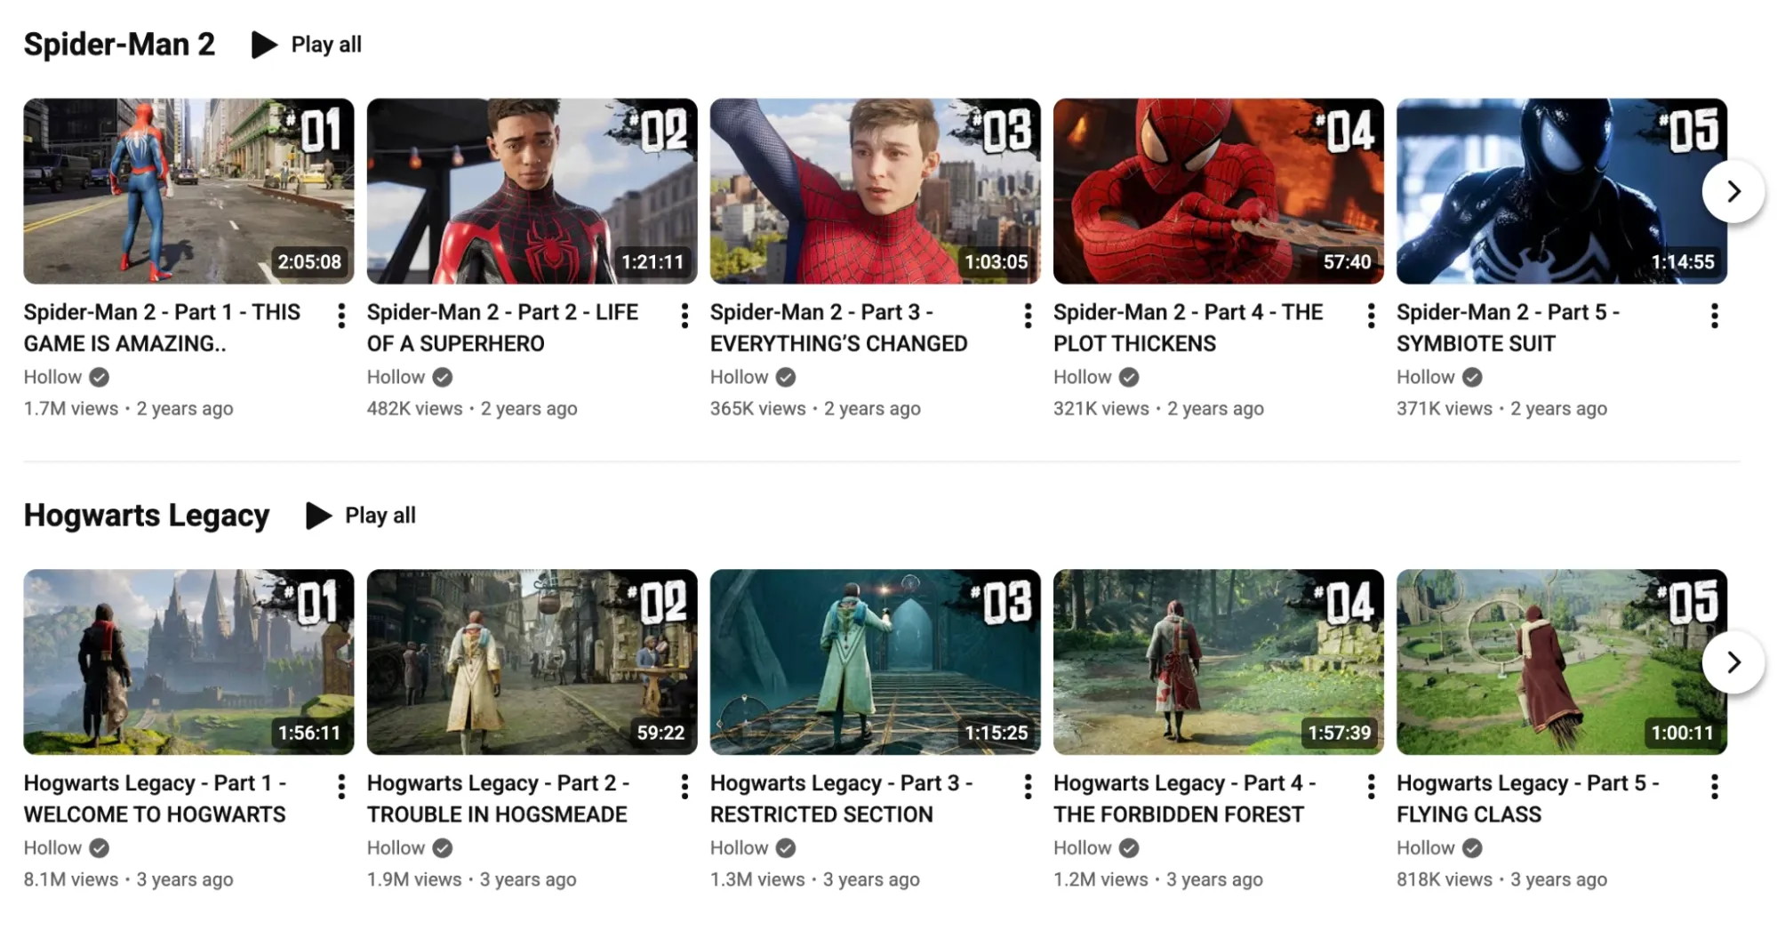Screen dimensions: 1777x930
Task: Open the Spider-Man 2 playlist heading
Action: tap(119, 44)
